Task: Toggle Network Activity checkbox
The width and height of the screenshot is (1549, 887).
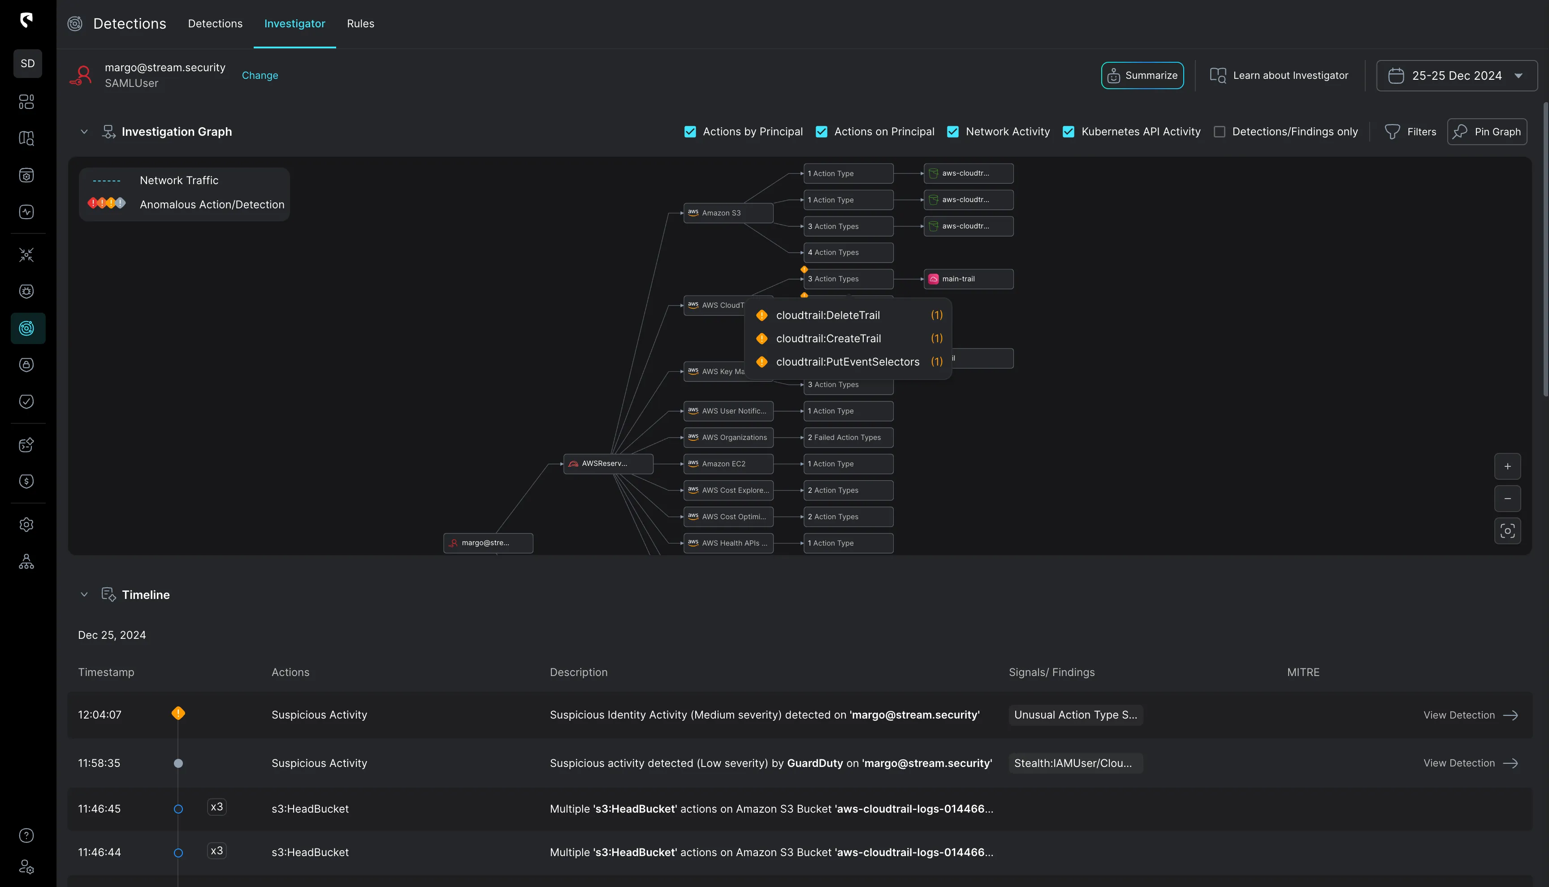Action: tap(953, 132)
